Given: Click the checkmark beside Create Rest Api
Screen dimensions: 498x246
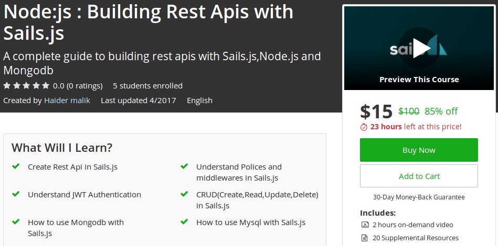Looking at the screenshot, I should (x=16, y=166).
